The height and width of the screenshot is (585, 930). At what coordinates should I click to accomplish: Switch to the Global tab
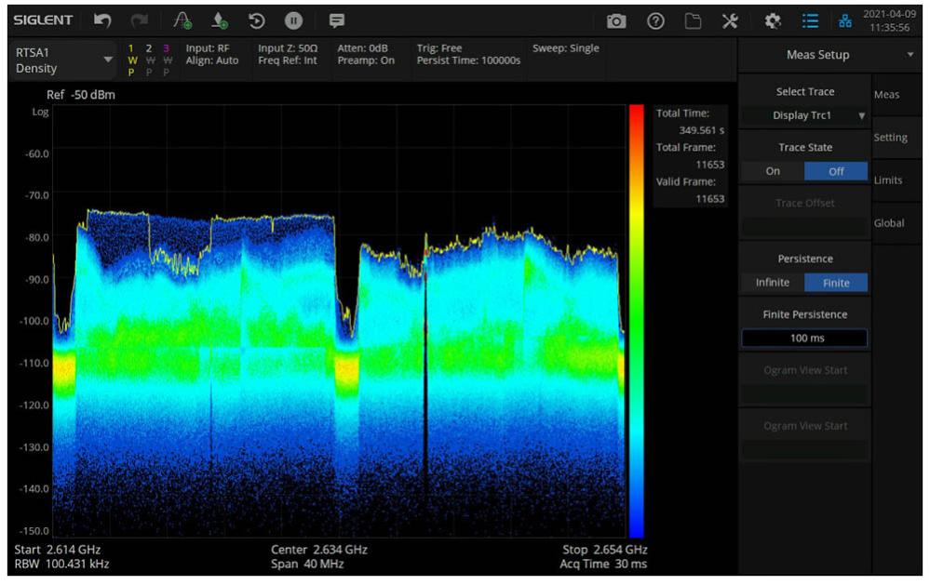tap(889, 223)
